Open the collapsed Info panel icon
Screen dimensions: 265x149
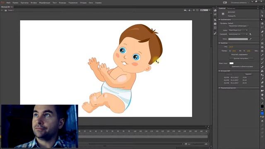pos(215,24)
